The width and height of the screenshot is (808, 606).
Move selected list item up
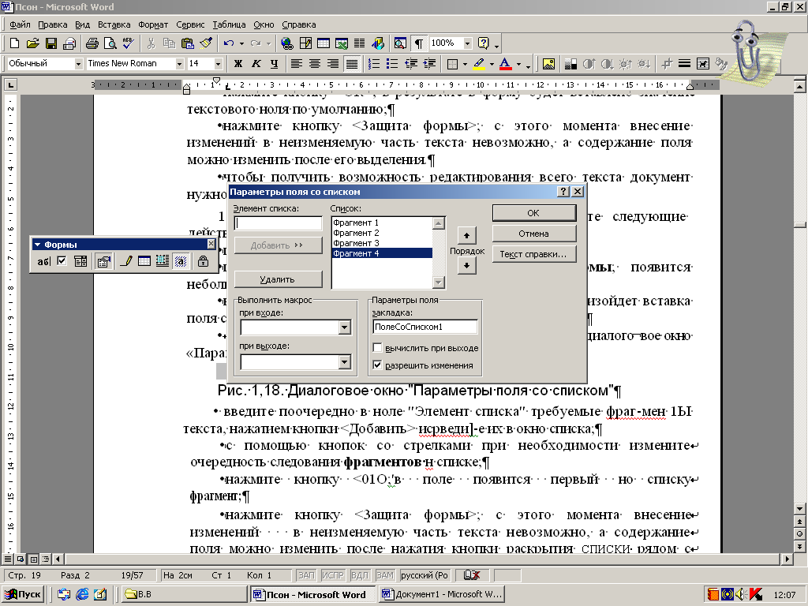(466, 235)
